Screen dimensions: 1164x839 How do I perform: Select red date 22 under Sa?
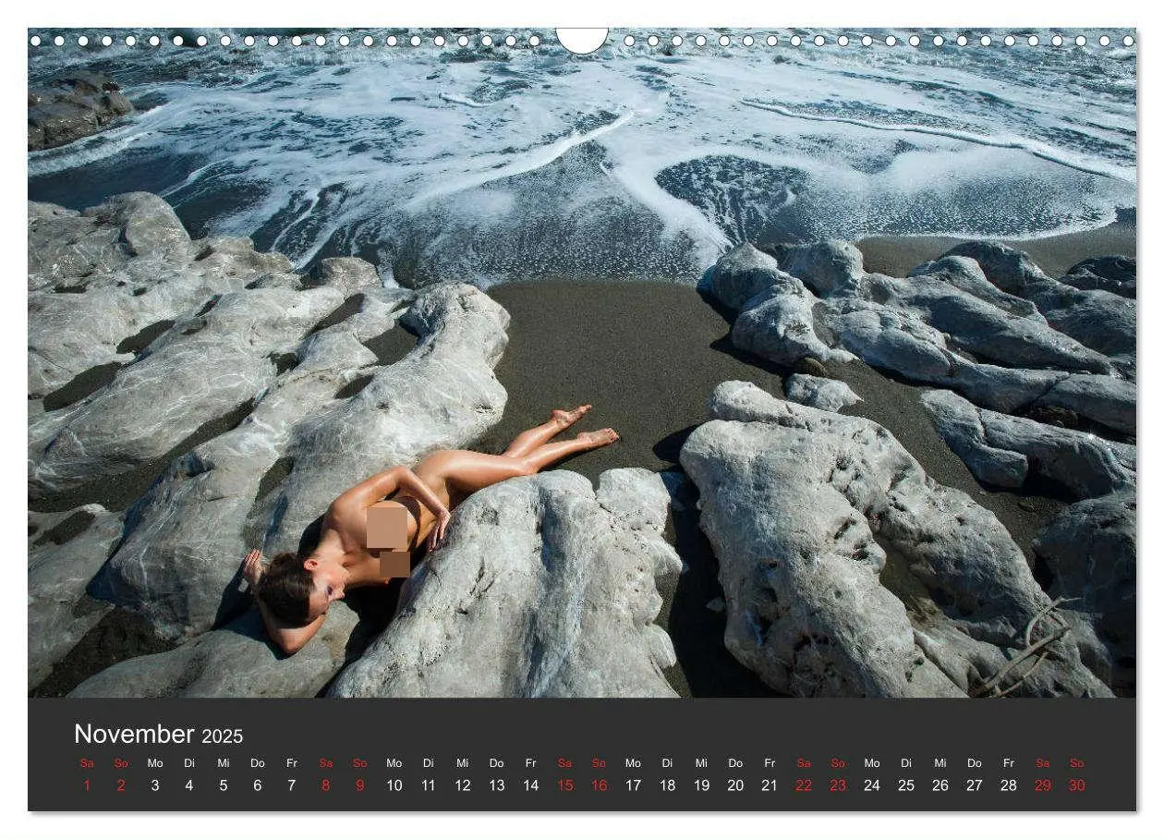pyautogui.click(x=804, y=785)
